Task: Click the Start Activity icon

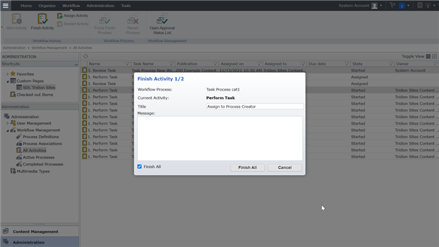Action: tap(16, 19)
